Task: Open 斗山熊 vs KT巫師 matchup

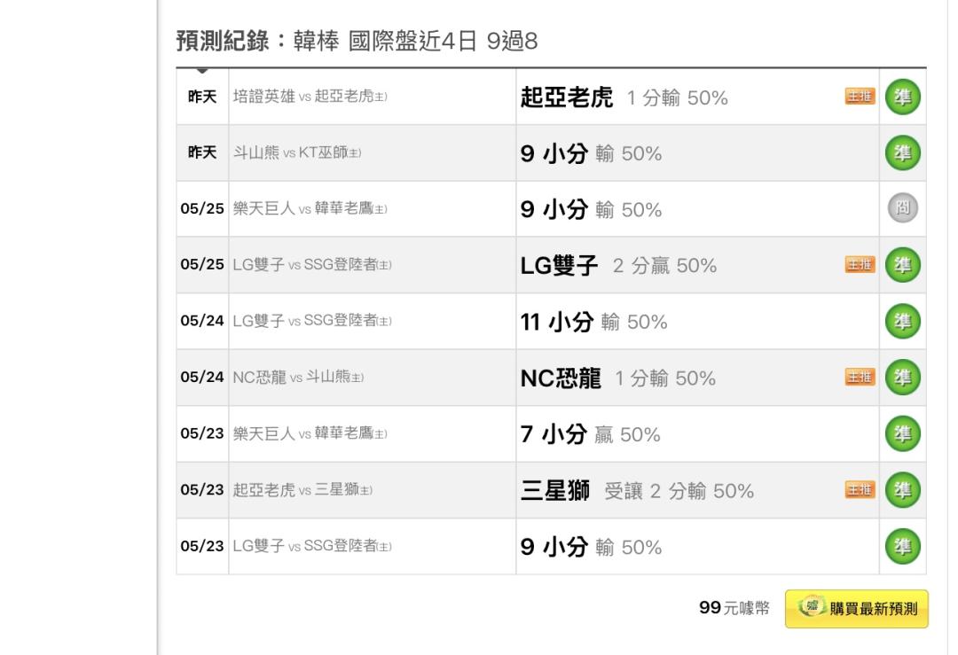Action: tap(297, 152)
